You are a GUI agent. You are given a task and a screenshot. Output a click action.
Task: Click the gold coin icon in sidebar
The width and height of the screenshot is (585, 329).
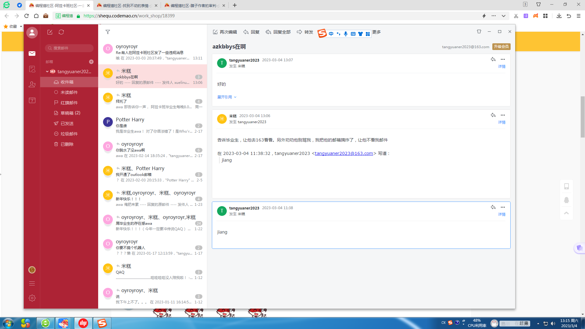[32, 270]
